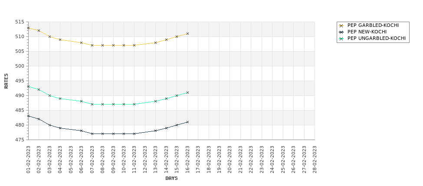Click the PEP UNGARBLED-KOCHI legend marker
423x186 pixels.
(x=341, y=39)
